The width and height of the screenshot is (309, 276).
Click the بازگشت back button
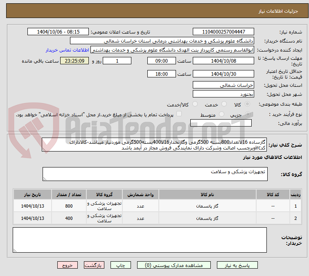tap(94, 265)
